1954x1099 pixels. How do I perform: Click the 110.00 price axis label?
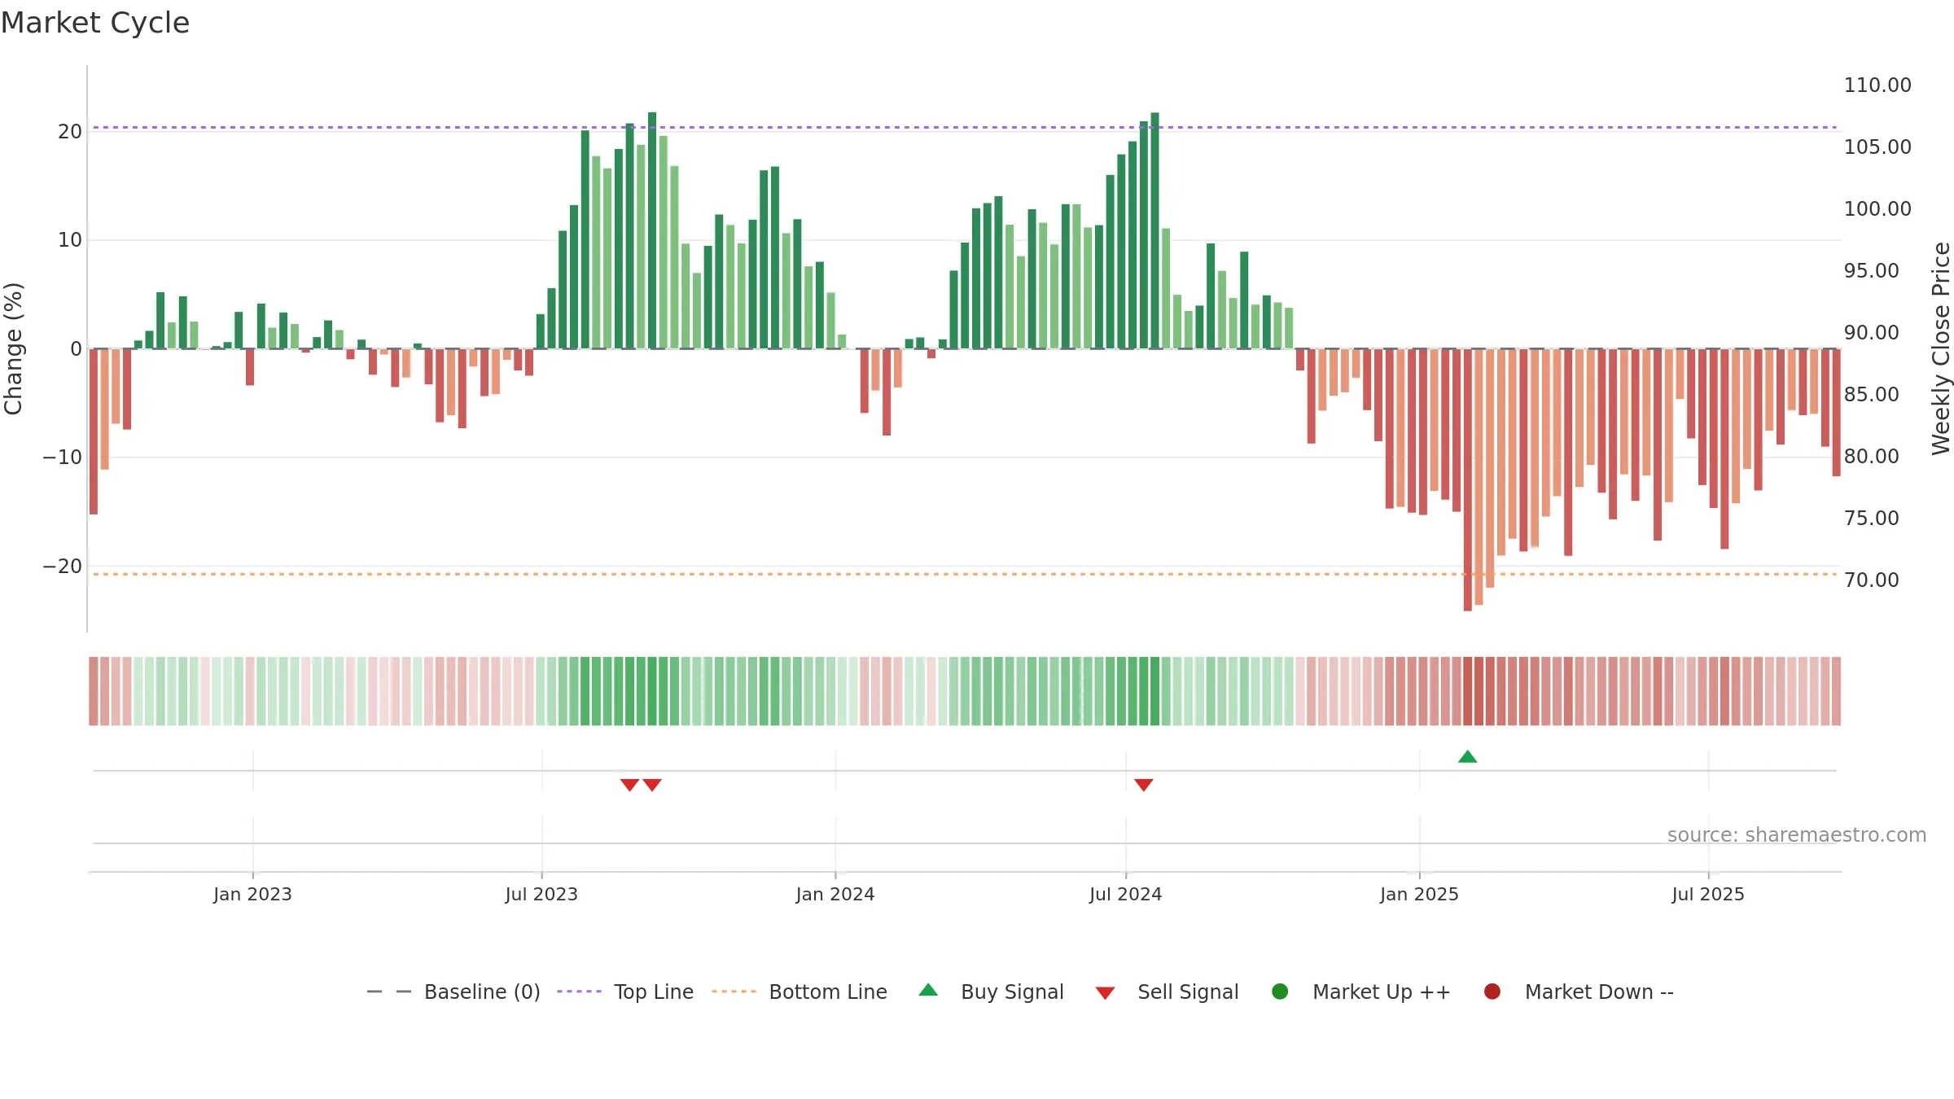[x=1877, y=85]
